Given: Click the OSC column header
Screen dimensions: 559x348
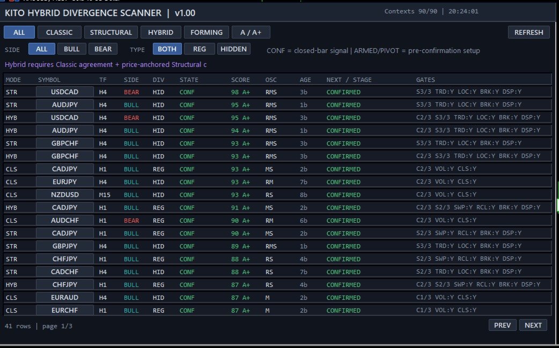Looking at the screenshot, I should [271, 80].
